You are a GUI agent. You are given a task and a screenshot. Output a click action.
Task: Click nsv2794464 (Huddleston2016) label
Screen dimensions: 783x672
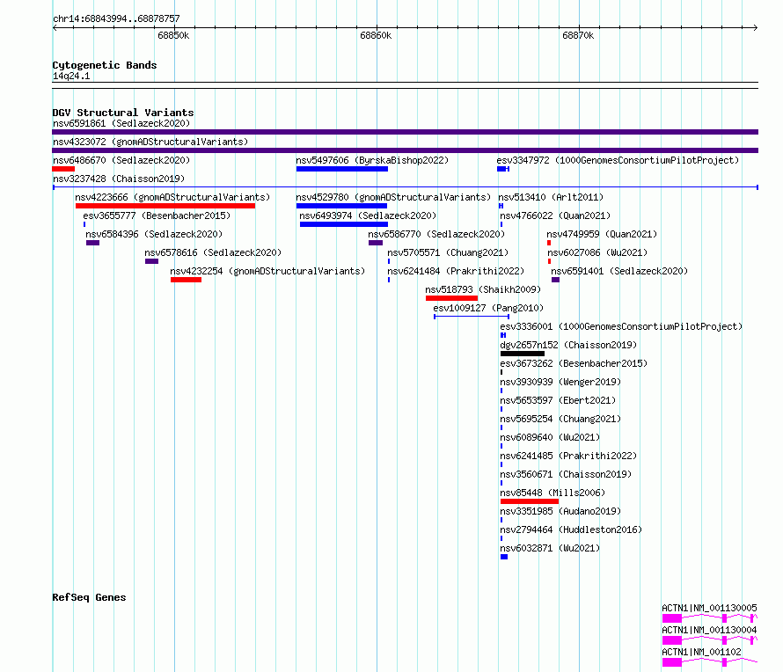tap(571, 530)
